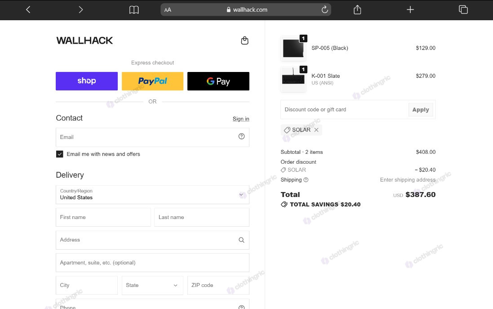The height and width of the screenshot is (309, 493).
Task: Focus the Address field
Action: [152, 240]
